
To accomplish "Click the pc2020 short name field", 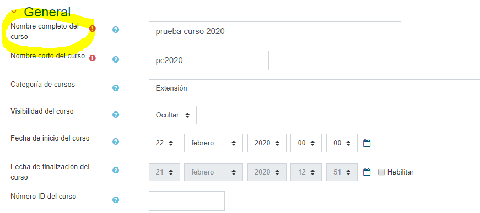I will coord(209,60).
